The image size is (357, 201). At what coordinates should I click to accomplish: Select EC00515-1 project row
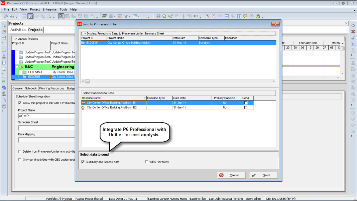pyautogui.click(x=35, y=72)
